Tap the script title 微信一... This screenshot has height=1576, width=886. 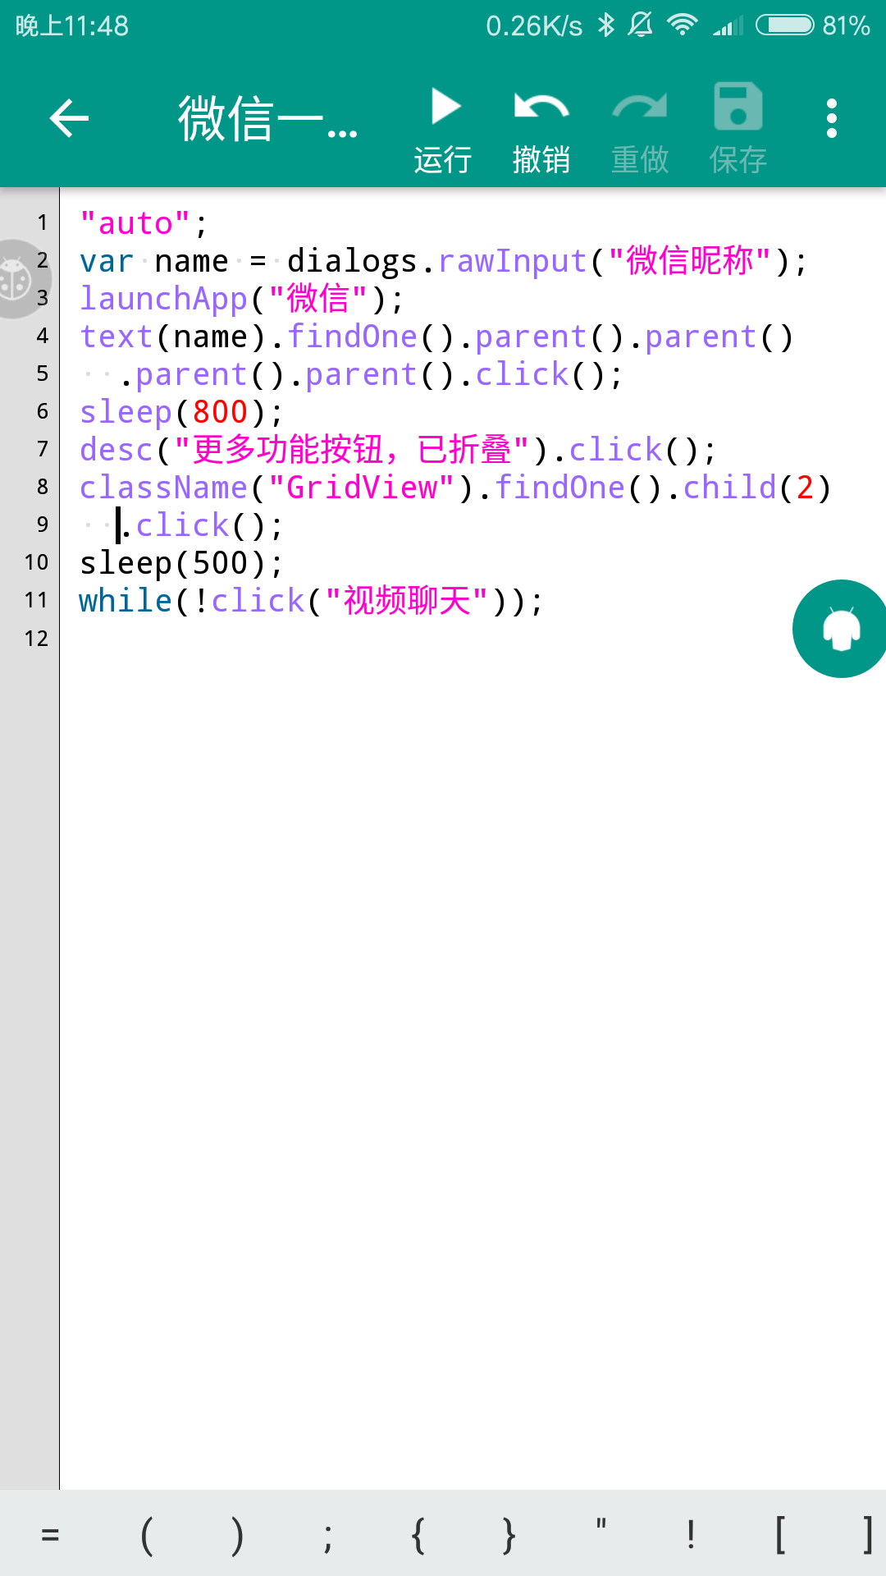(267, 118)
